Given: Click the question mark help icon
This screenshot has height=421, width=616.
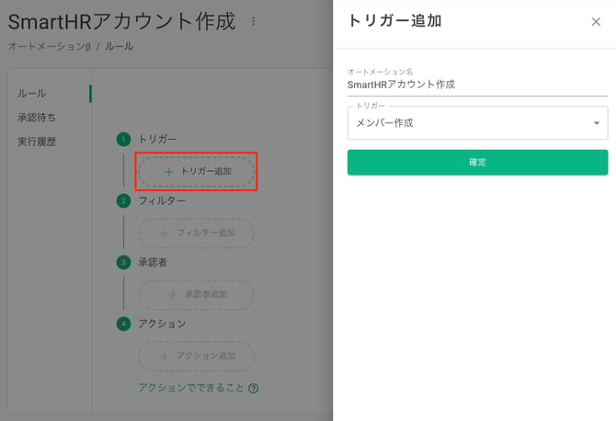Looking at the screenshot, I should click(254, 389).
